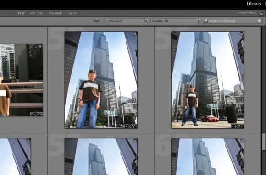
Task: Click the grid view vertical scrollbar
Action: 263,142
